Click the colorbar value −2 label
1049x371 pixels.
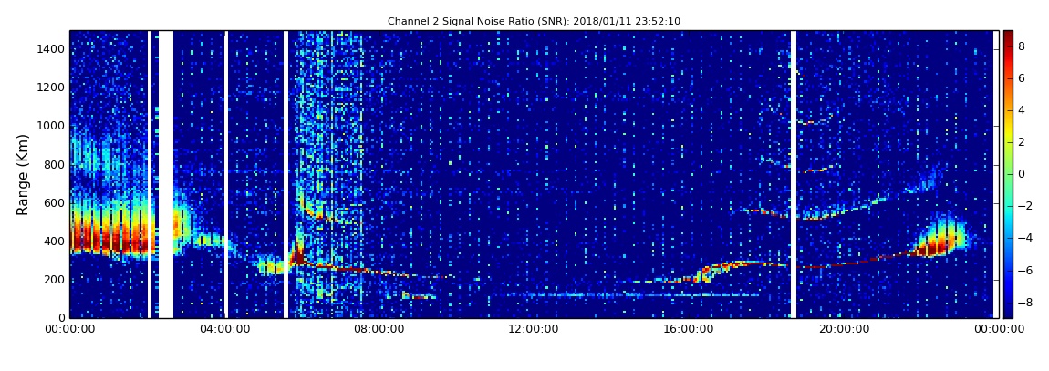[1025, 206]
